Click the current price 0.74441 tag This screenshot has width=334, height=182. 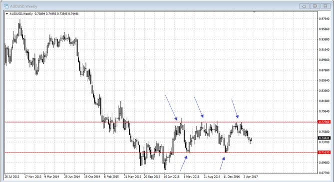[324, 138]
